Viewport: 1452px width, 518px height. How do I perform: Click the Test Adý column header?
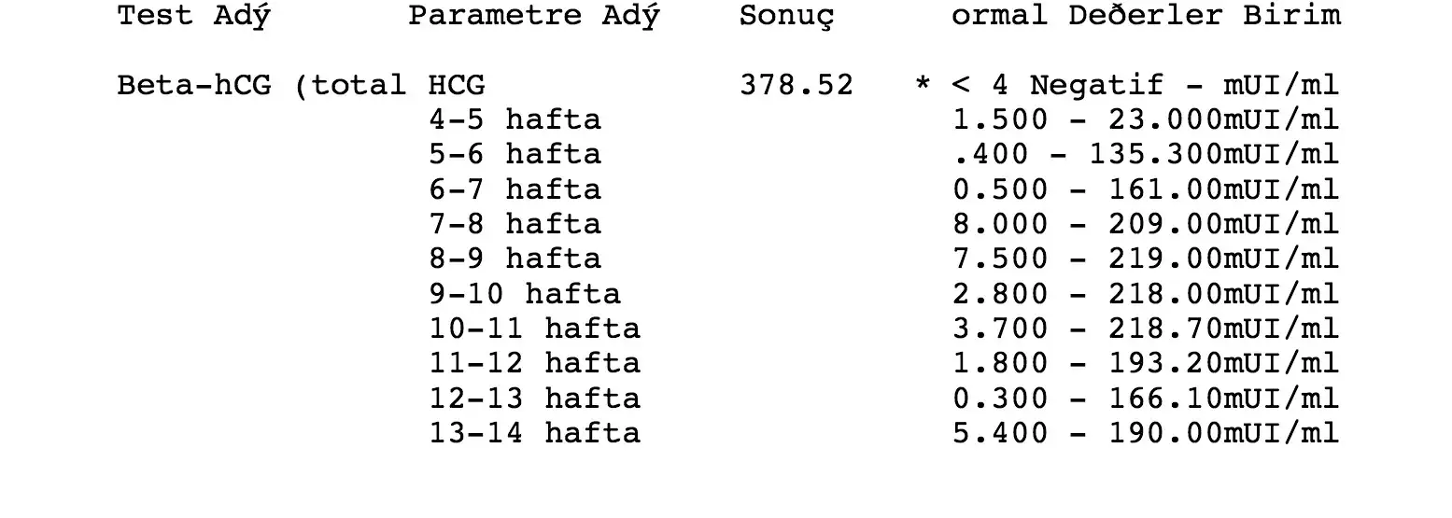(193, 16)
